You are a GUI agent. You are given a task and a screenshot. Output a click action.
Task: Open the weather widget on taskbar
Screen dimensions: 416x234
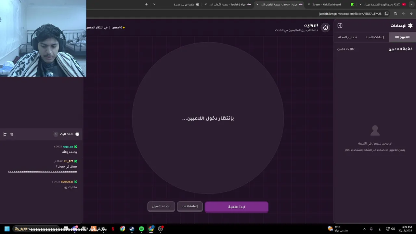coord(338,229)
